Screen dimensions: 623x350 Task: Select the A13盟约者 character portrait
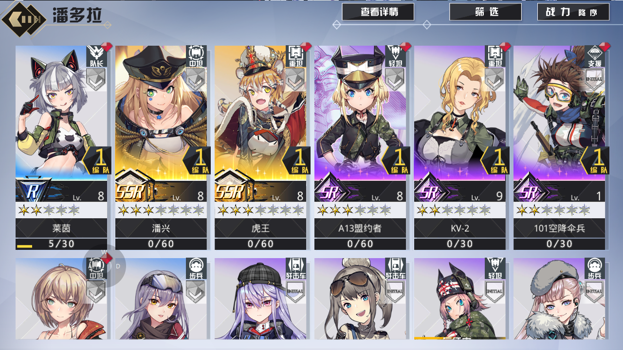[360, 113]
